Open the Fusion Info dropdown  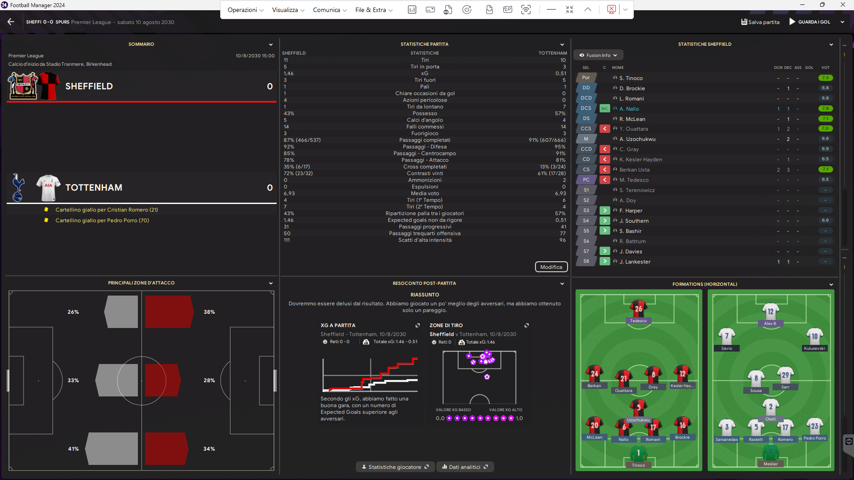pyautogui.click(x=598, y=55)
